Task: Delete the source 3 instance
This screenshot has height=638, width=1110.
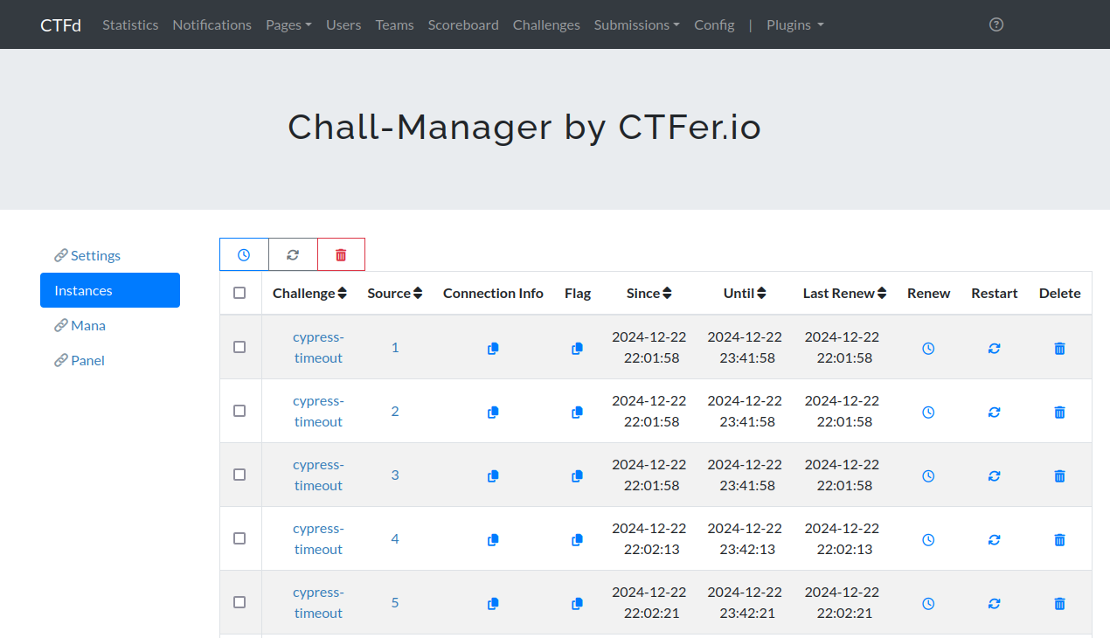Action: 1059,475
